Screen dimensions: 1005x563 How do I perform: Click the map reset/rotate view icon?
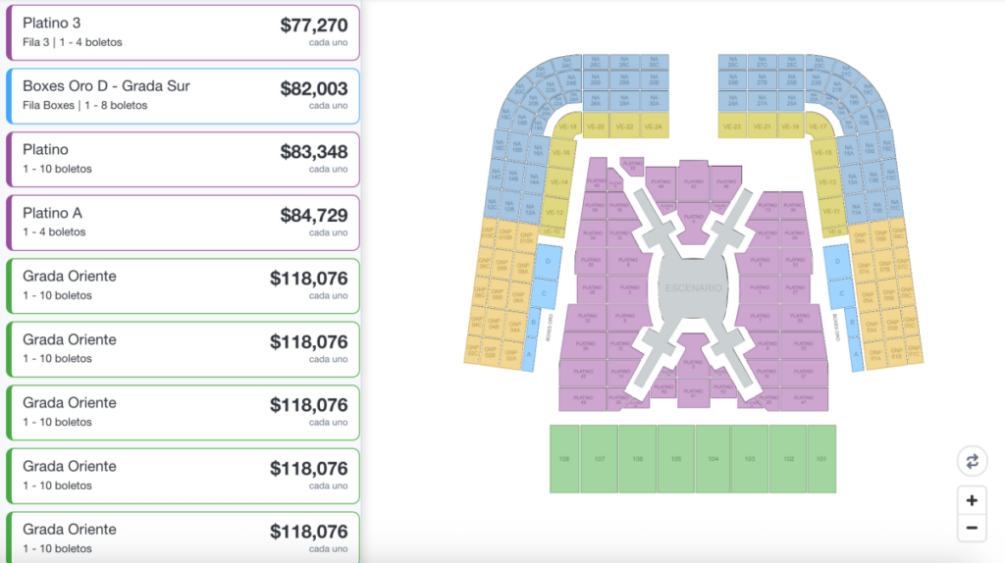[972, 461]
